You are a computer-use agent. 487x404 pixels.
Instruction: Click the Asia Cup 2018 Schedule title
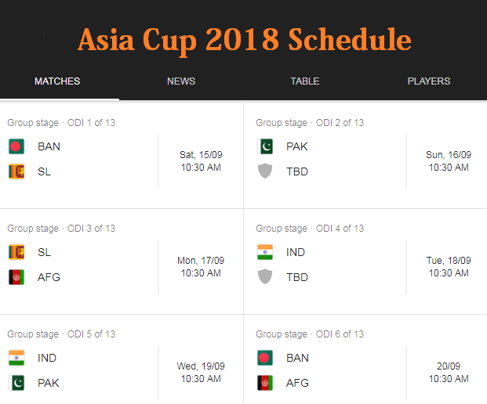point(244,39)
